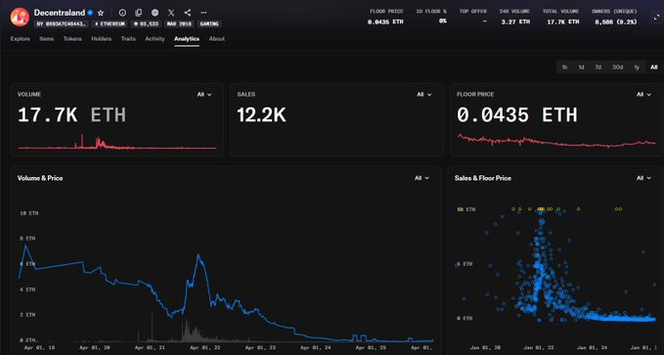The height and width of the screenshot is (355, 664).
Task: Open the All dropdown in Floor Price card
Action: (x=644, y=95)
